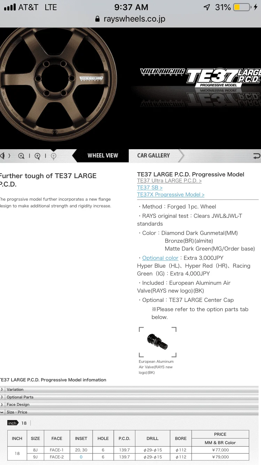Click the European Aluminum Air Valve image
The width and height of the screenshot is (261, 465).
158,342
